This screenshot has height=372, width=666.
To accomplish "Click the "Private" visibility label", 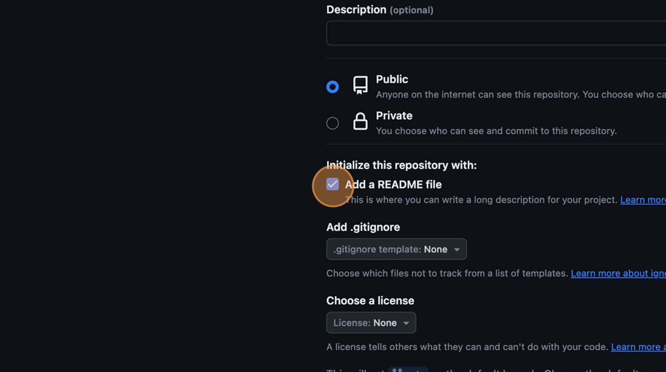I will point(394,115).
